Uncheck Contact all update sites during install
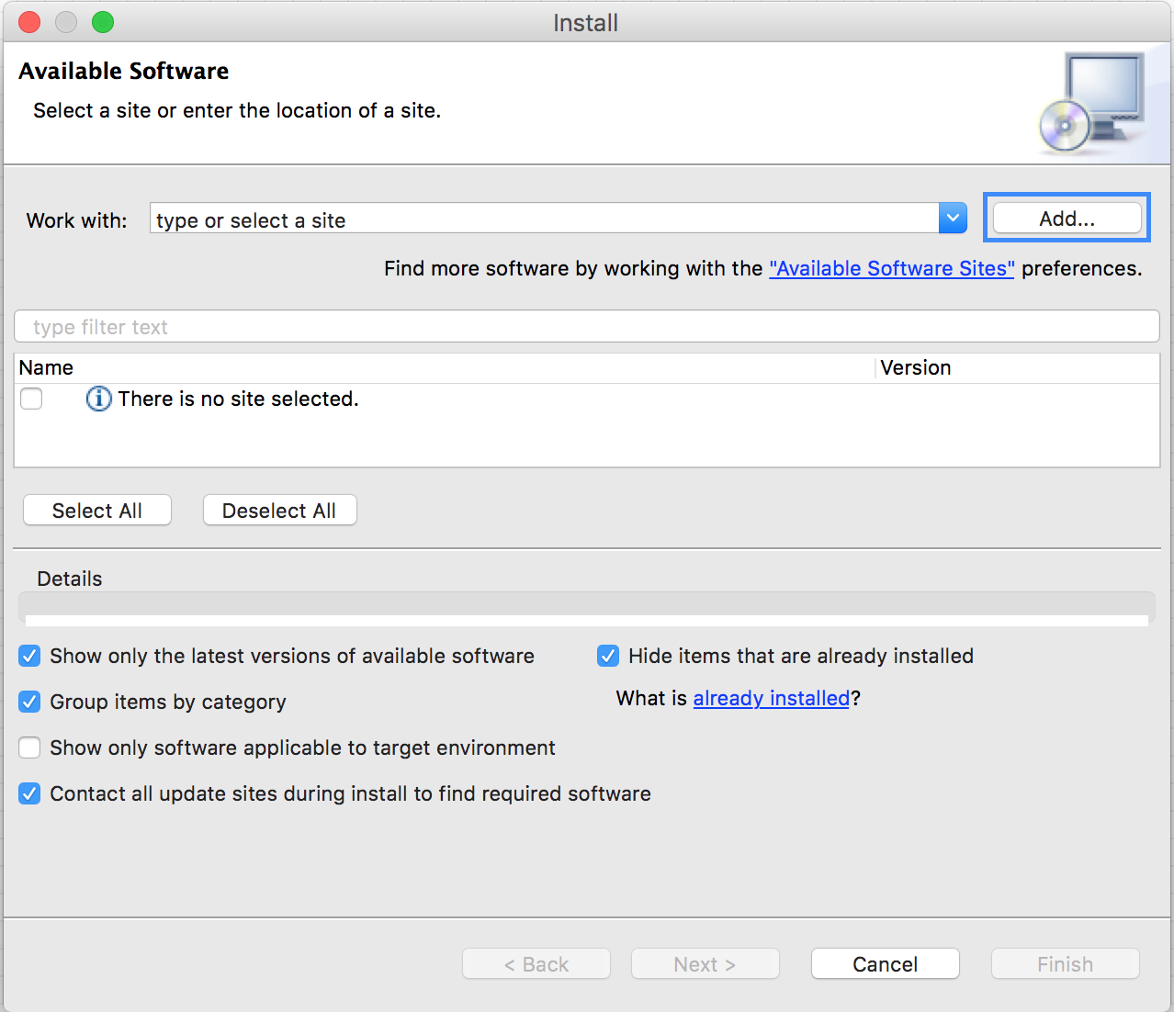1174x1012 pixels. (x=29, y=793)
